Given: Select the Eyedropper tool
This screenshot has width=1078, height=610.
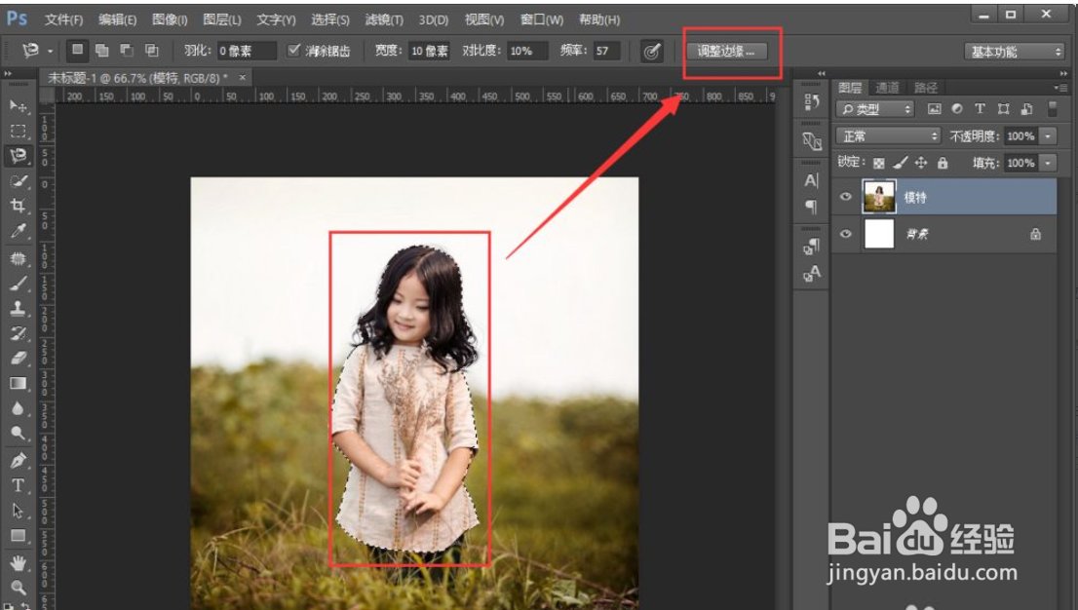Looking at the screenshot, I should [18, 231].
